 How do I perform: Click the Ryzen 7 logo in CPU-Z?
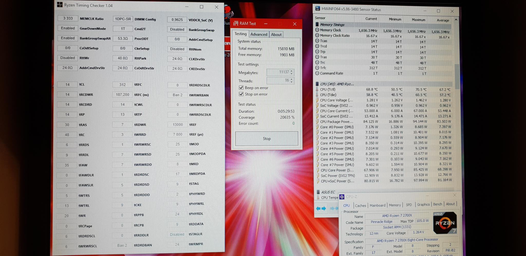(x=445, y=223)
